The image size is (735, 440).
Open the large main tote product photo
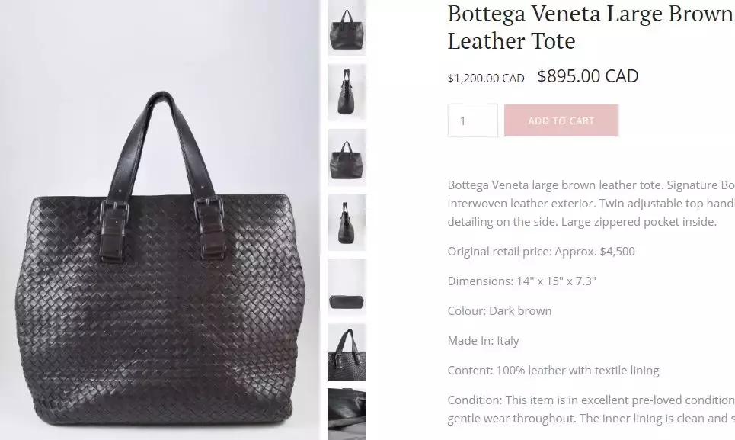[159, 220]
